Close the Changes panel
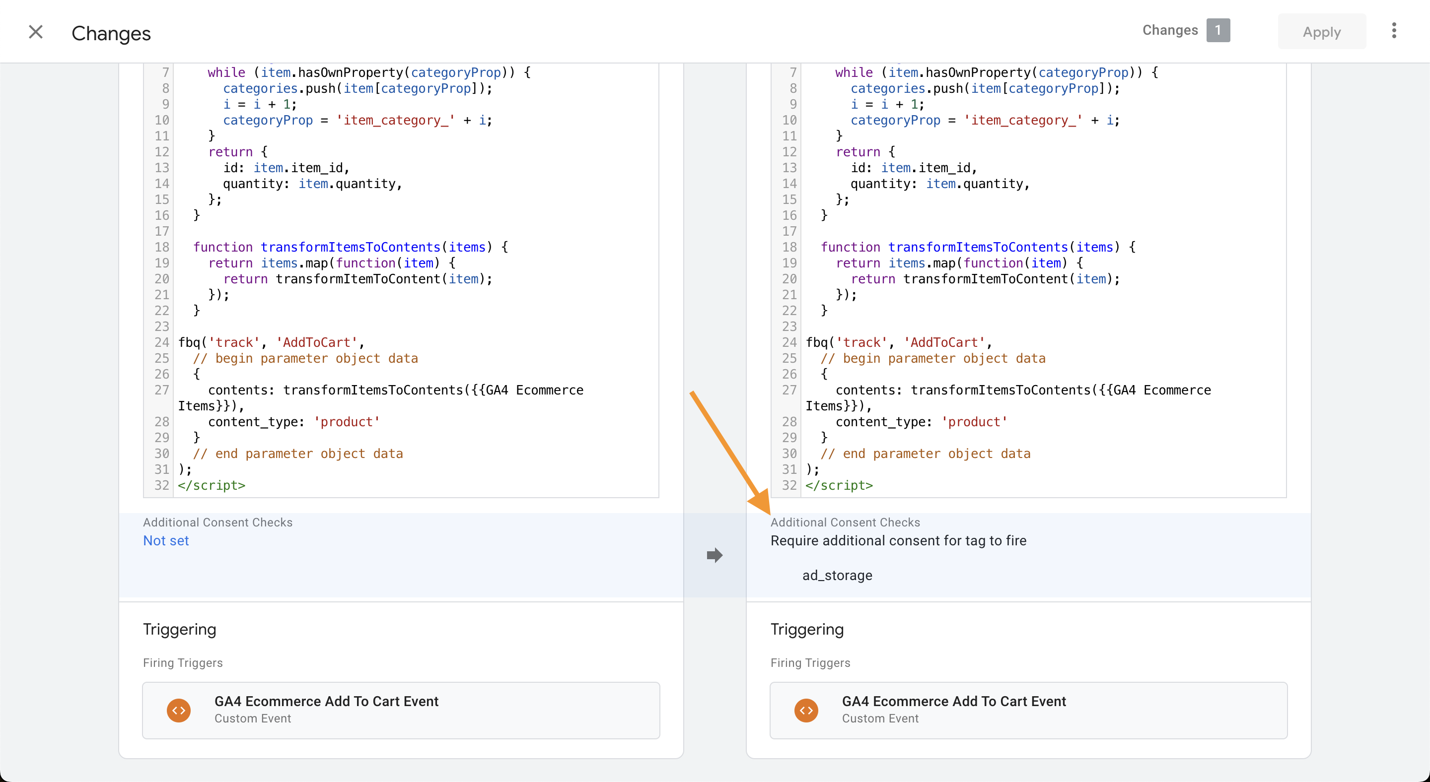The image size is (1430, 782). click(36, 32)
